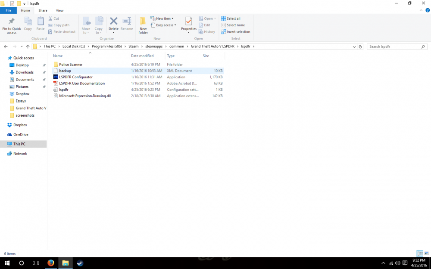Click steamapps in the address path

click(154, 46)
